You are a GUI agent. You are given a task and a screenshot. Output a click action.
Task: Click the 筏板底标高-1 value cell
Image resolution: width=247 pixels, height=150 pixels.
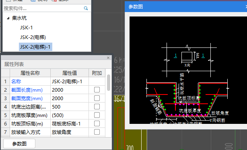70,124
